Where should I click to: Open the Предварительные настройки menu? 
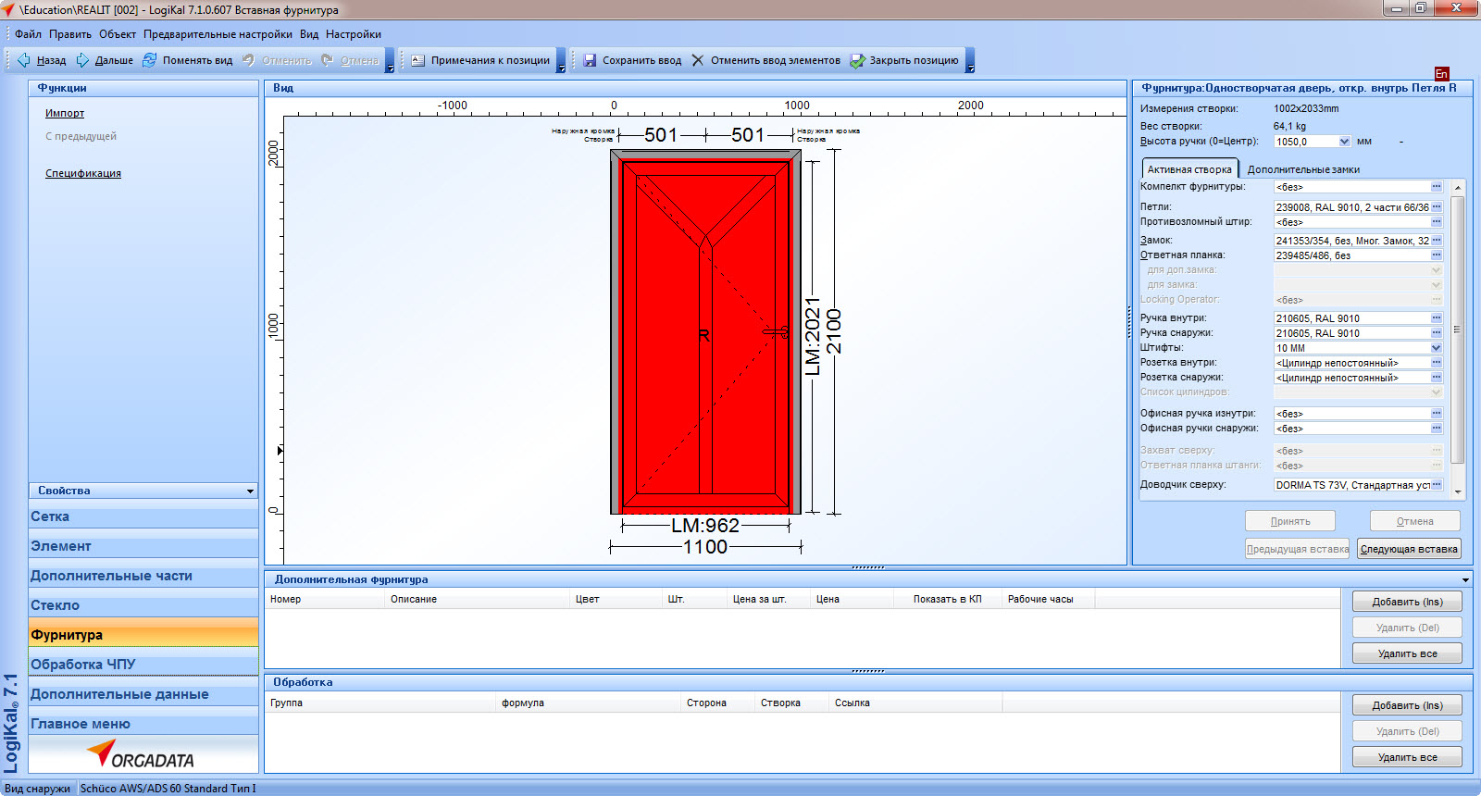[218, 34]
